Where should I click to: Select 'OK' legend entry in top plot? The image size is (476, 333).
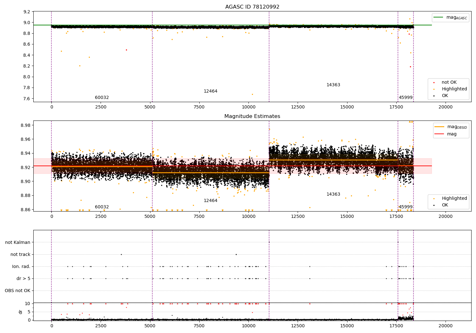pos(445,96)
